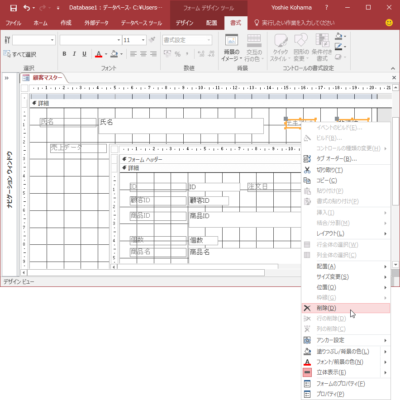Choose コピー from context menu

click(x=346, y=181)
